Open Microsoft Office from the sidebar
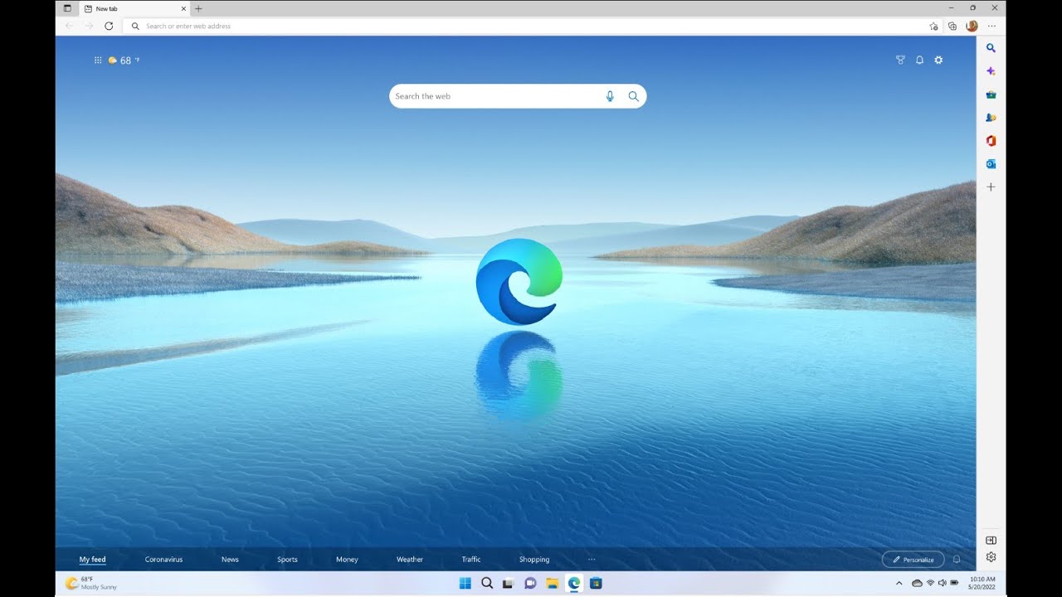 pos(991,141)
